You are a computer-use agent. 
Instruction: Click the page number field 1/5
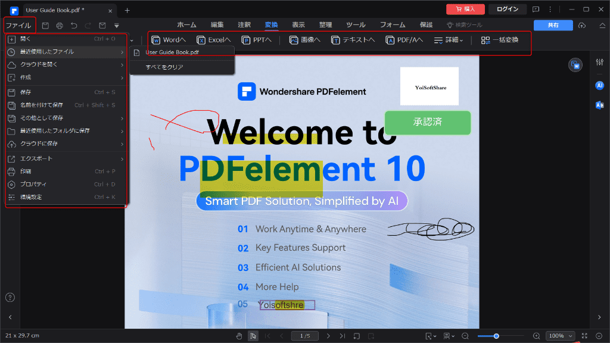(x=305, y=336)
